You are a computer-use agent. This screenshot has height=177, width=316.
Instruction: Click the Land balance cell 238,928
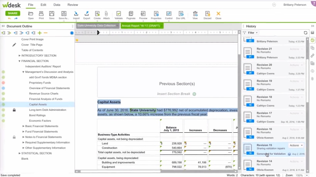(x=171, y=143)
